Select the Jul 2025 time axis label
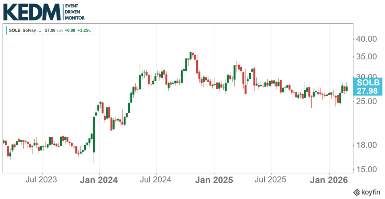Image resolution: width=385 pixels, height=199 pixels. point(272,180)
